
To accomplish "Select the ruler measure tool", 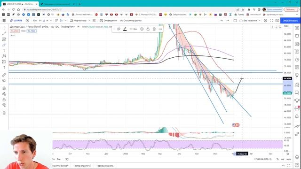I will coord(4,75).
